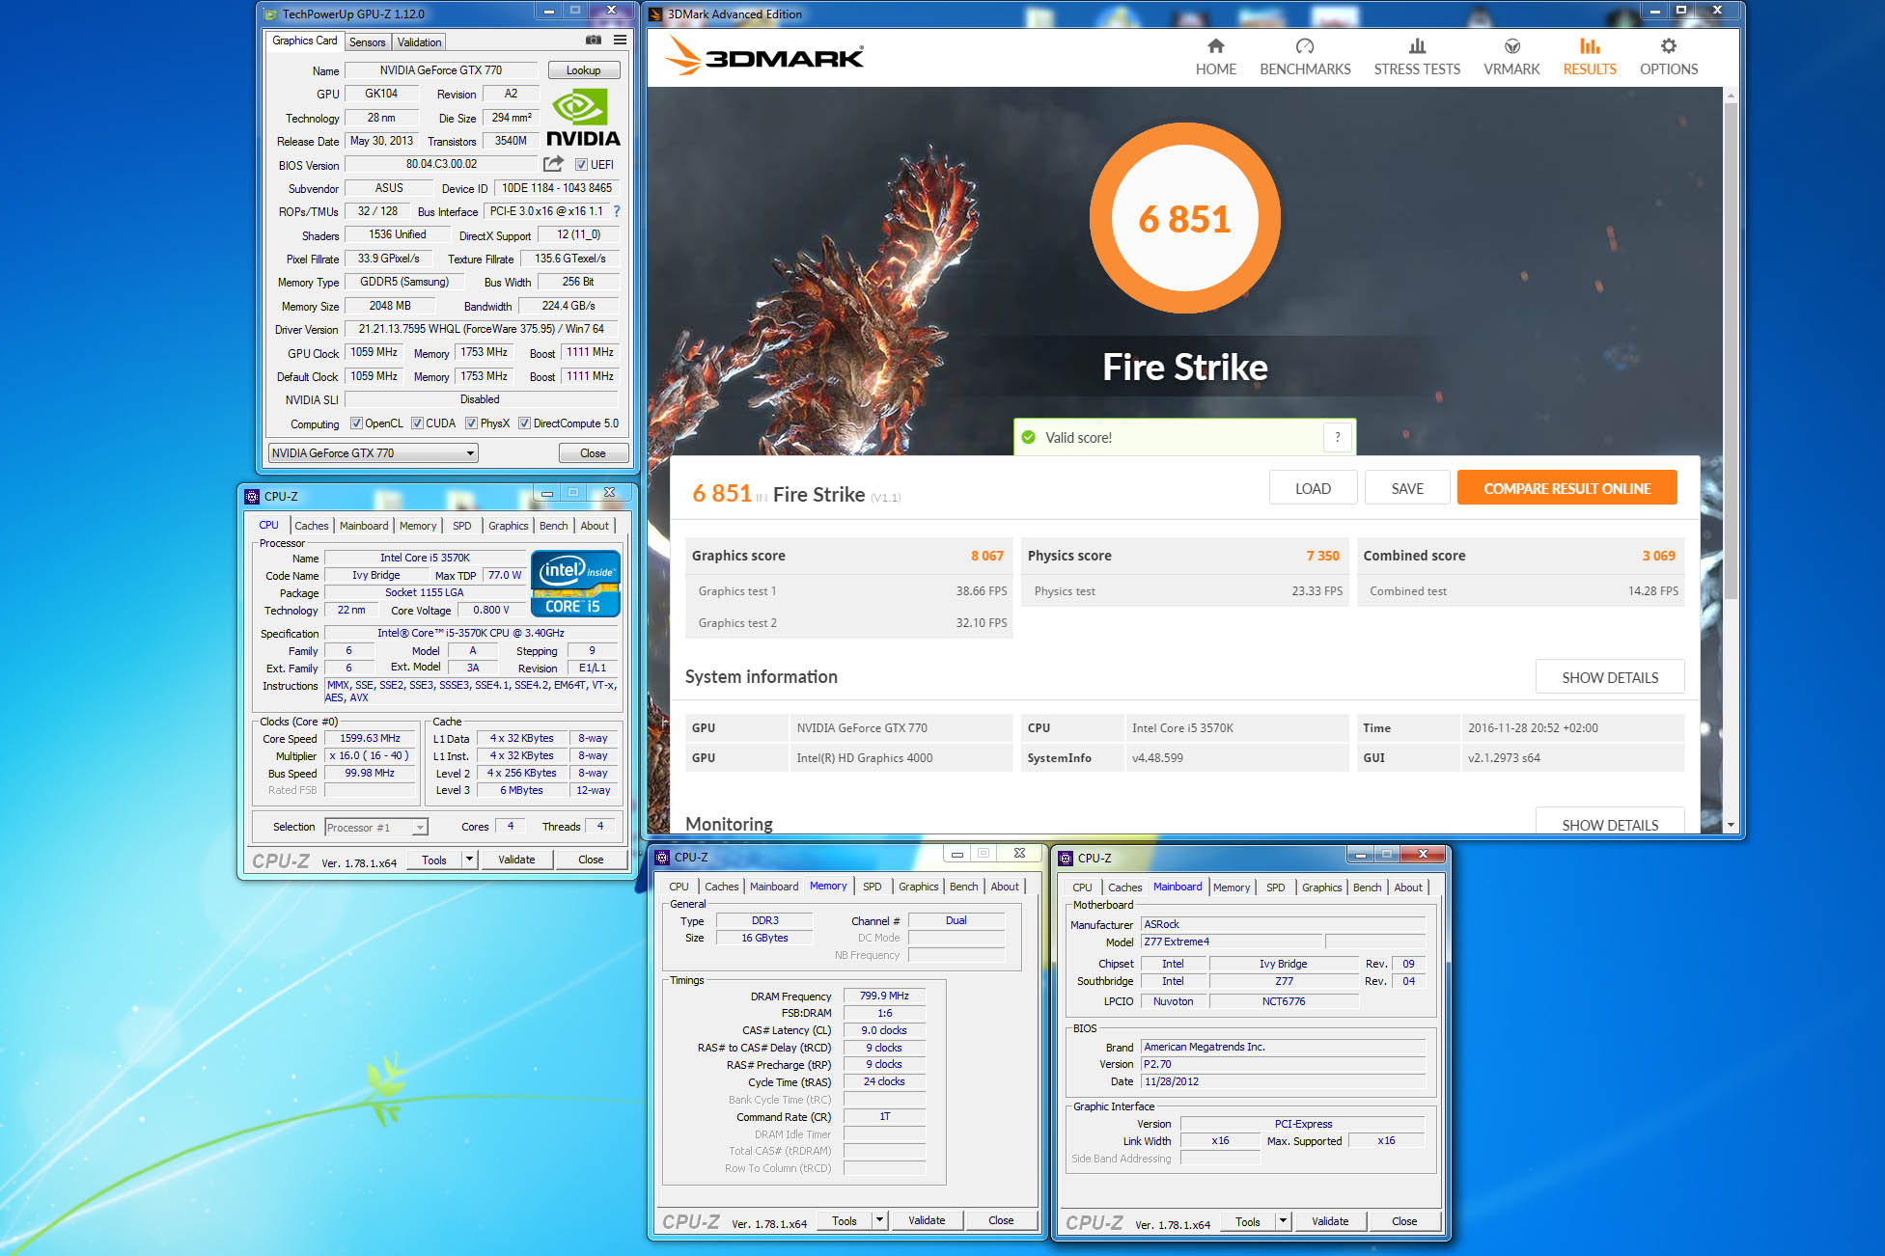
Task: Toggle the PhysX checkbox
Action: click(x=471, y=423)
